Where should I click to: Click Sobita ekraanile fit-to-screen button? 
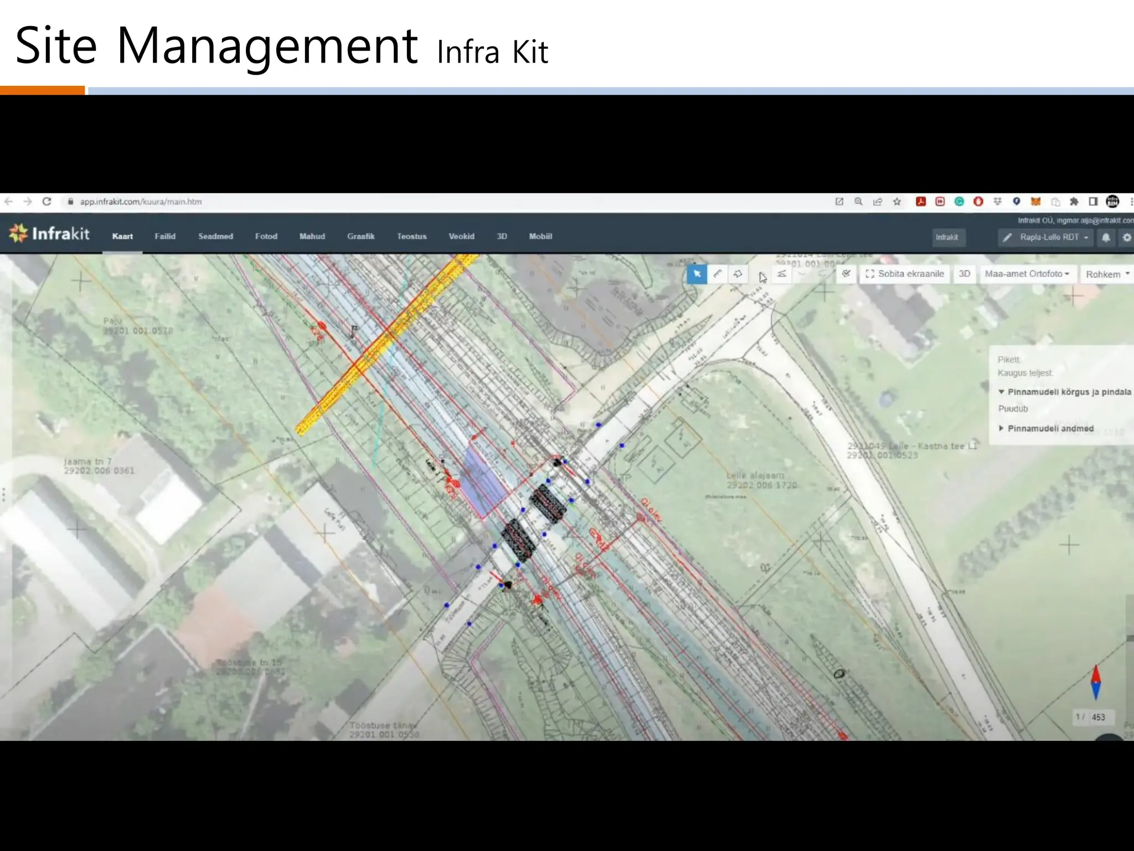(905, 274)
